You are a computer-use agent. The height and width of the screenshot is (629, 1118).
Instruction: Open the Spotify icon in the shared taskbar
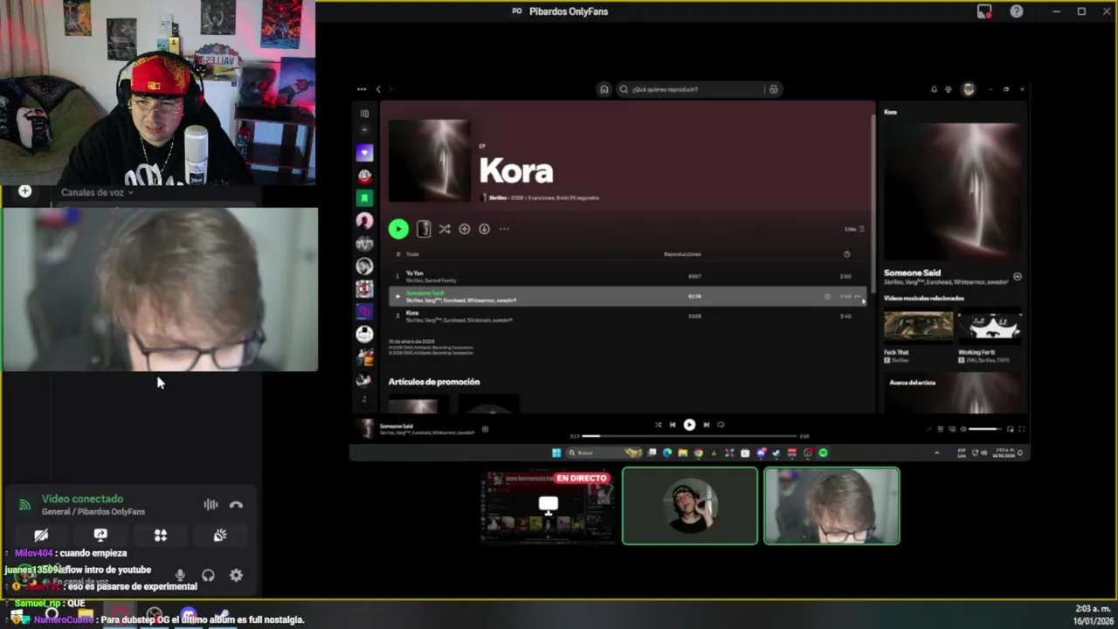tap(823, 453)
